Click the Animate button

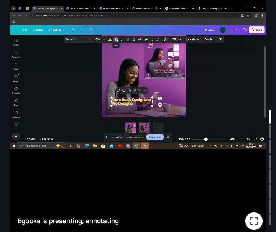point(192,39)
